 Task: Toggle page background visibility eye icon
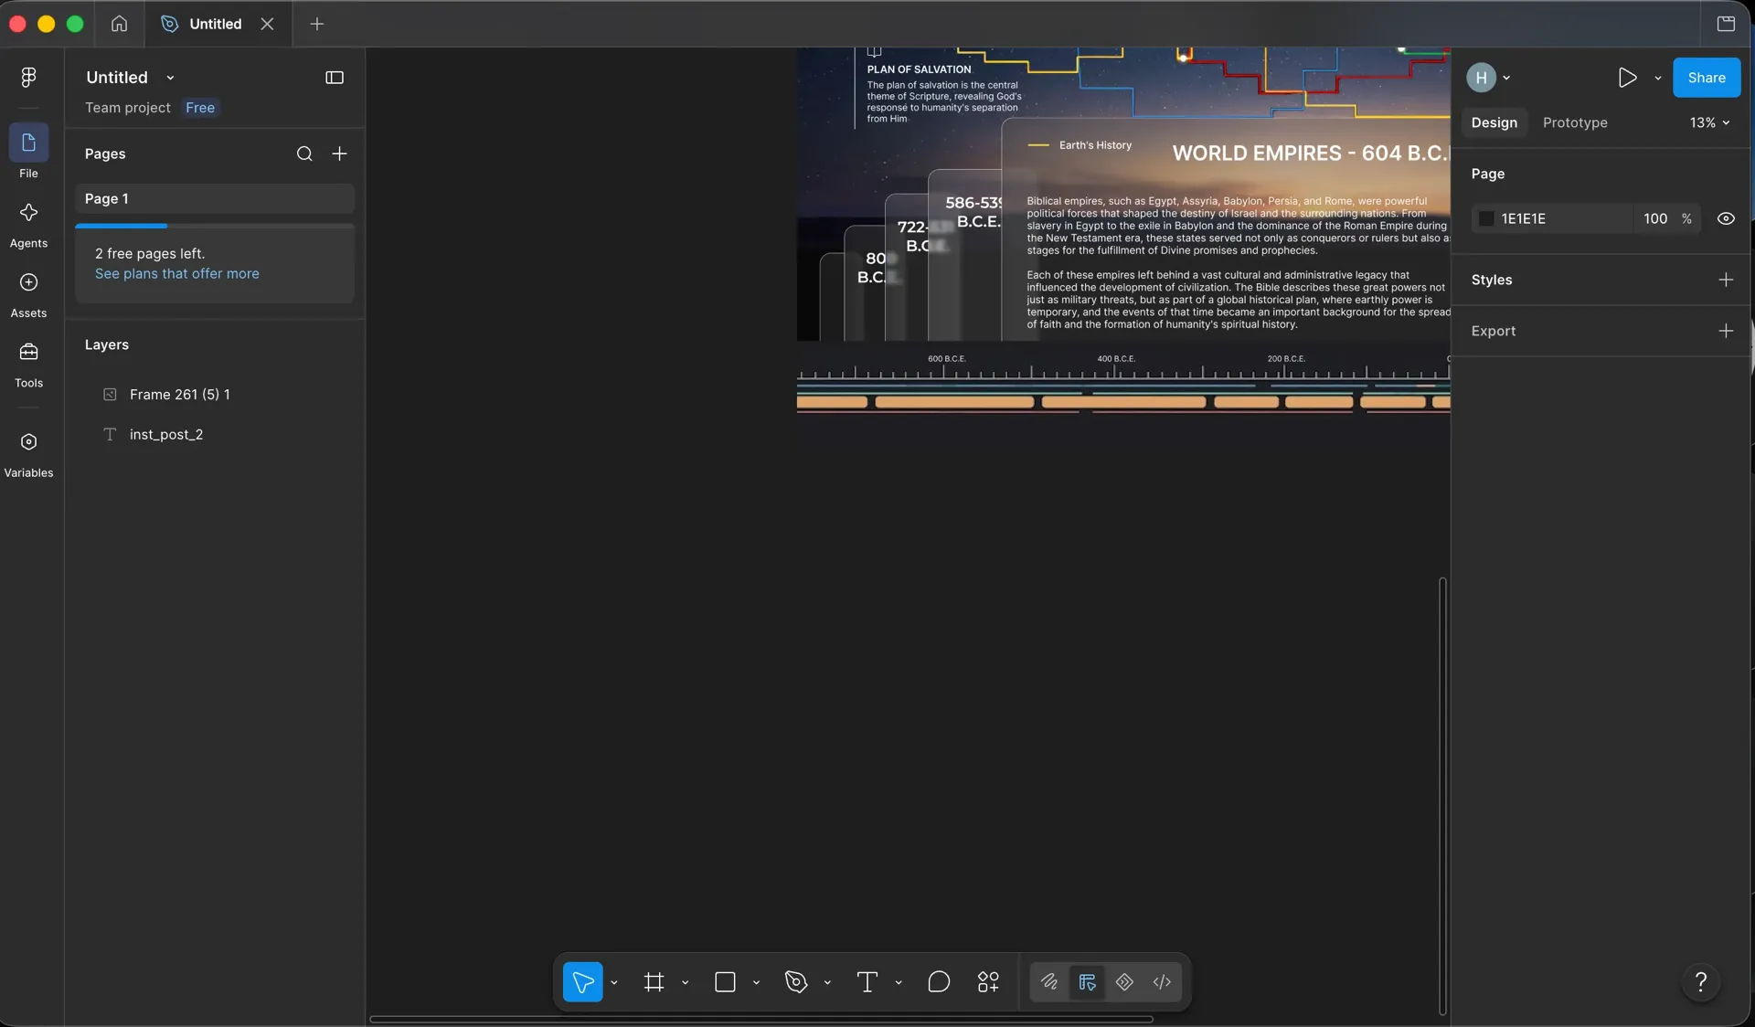coord(1726,218)
